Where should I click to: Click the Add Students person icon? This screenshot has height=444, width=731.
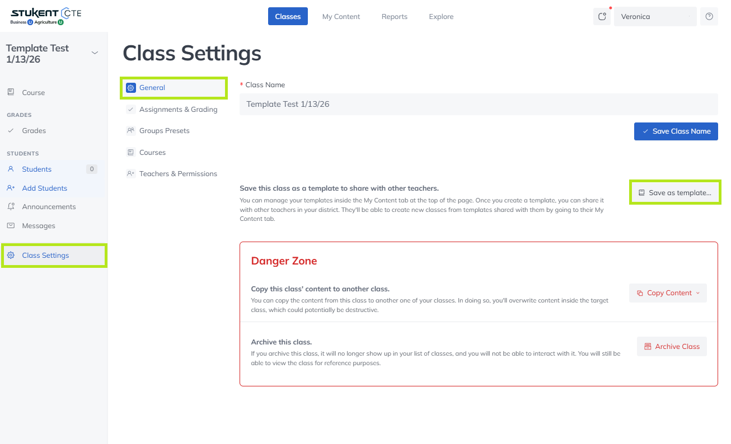11,188
